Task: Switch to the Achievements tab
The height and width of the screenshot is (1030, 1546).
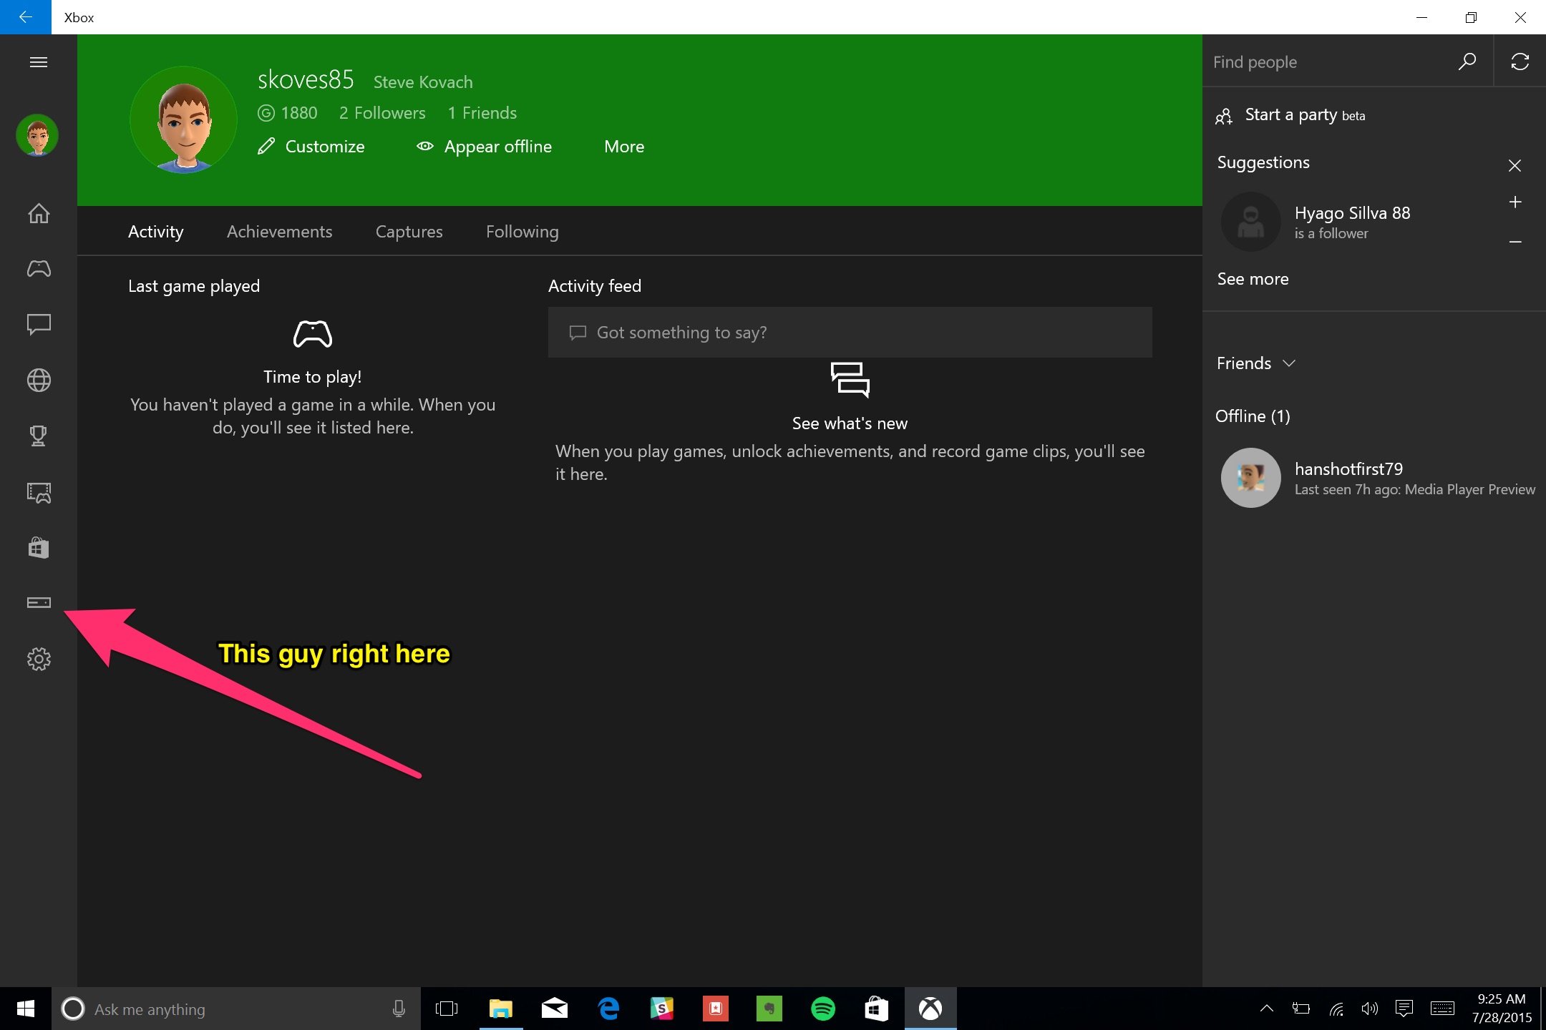Action: [x=279, y=232]
